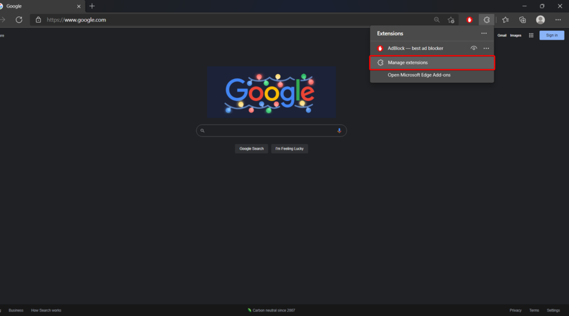Click the Manage extensions puzzle icon
569x316 pixels.
[381, 63]
